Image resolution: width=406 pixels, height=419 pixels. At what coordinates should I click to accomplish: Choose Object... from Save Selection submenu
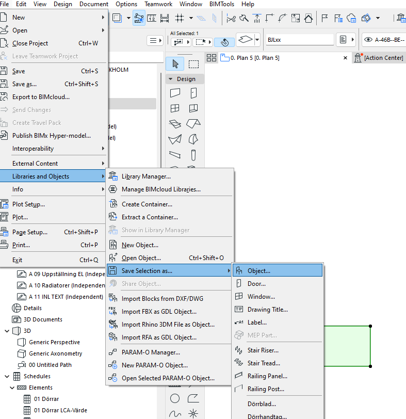point(258,270)
